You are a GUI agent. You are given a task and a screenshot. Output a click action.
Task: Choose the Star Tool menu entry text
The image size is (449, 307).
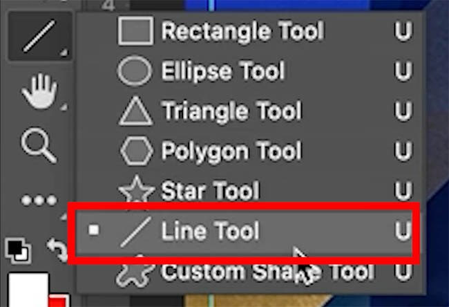point(211,191)
